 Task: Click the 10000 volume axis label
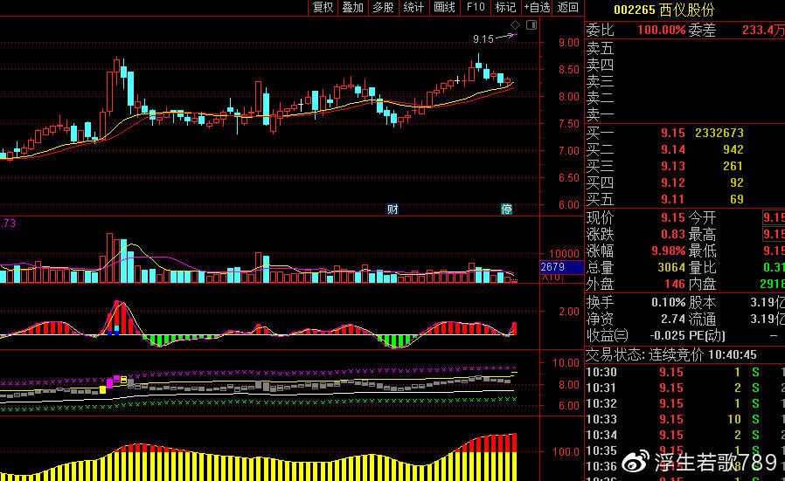click(564, 253)
